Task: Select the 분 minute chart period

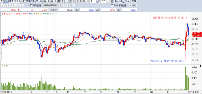Action: click(59, 1)
